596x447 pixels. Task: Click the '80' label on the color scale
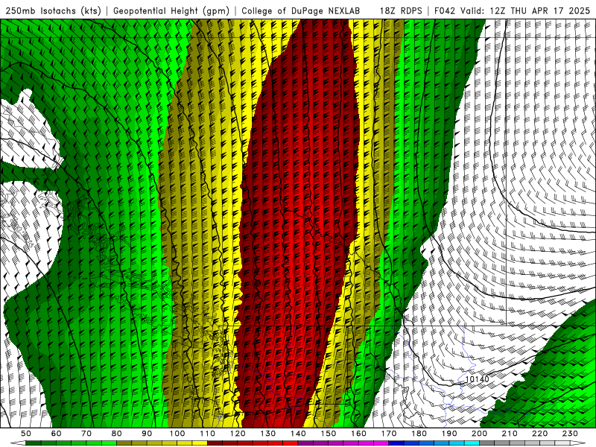pyautogui.click(x=117, y=434)
